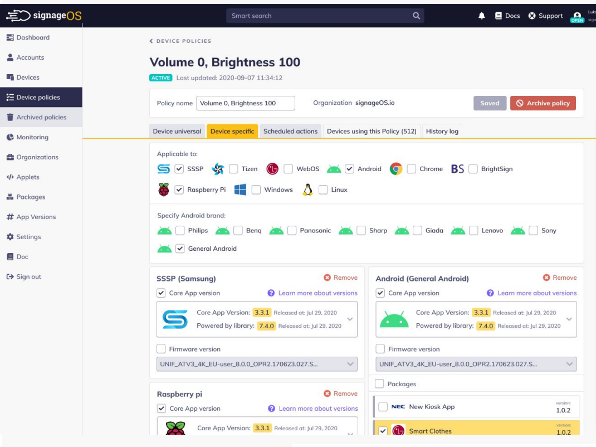Click the help icon beside SSSP versions link
Screen dimensions: 596x447
click(x=271, y=293)
